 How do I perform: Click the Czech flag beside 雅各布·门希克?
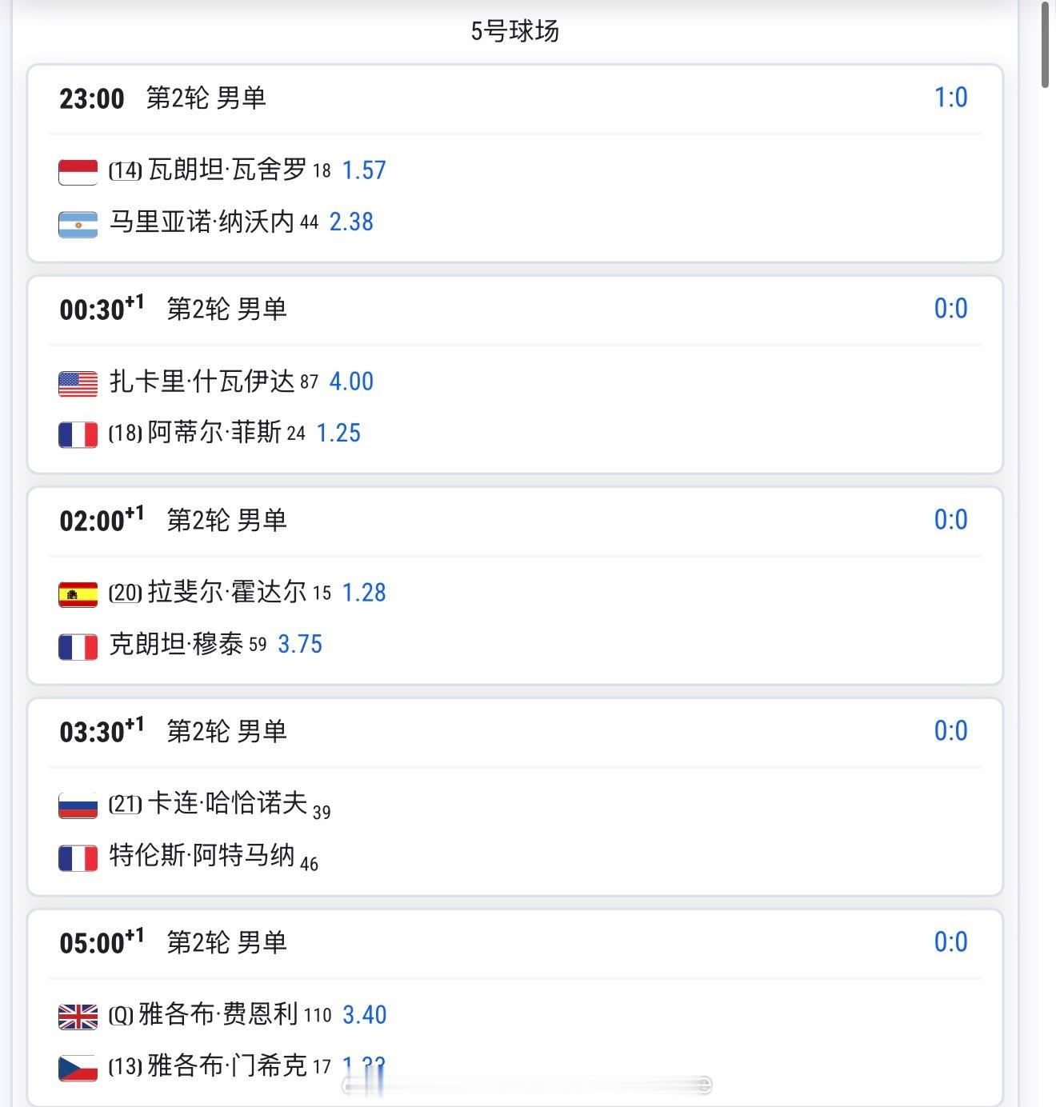pos(78,1068)
